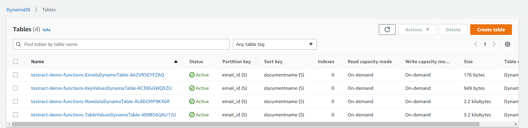The image size is (528, 128).
Task: Click breadcrumb separator chevron
Action: (x=36, y=10)
